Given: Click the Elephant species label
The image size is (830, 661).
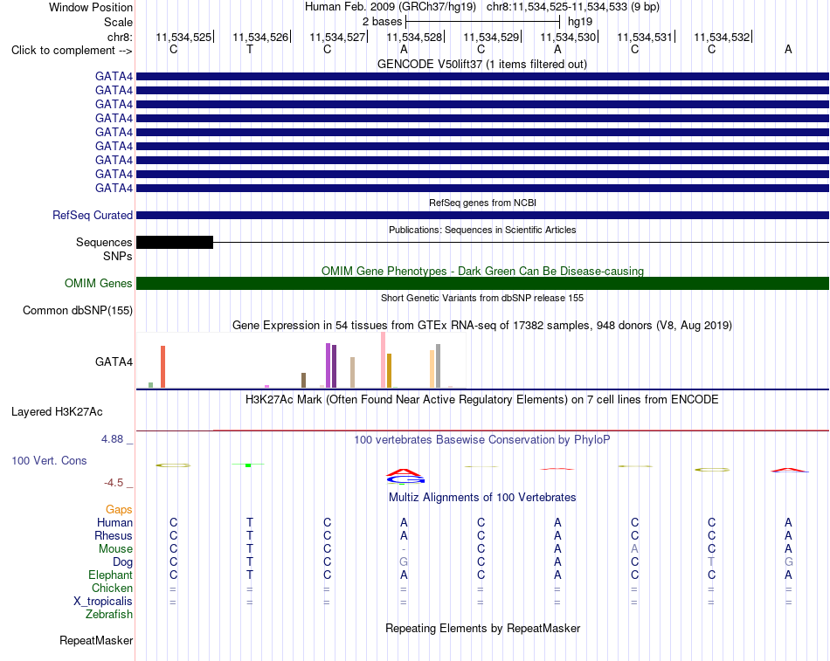Looking at the screenshot, I should pos(110,575).
